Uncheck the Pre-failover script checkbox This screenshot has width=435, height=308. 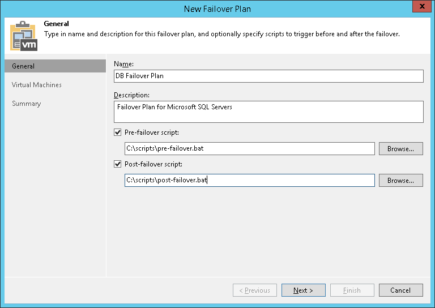[x=118, y=132]
